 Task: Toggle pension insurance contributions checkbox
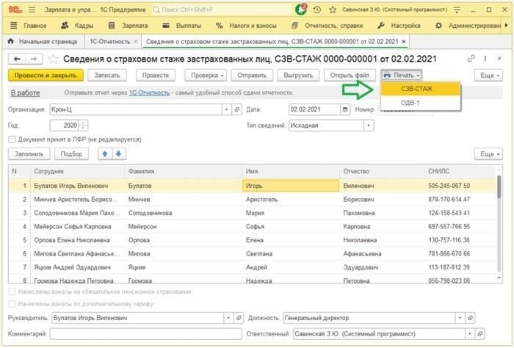click(12, 291)
